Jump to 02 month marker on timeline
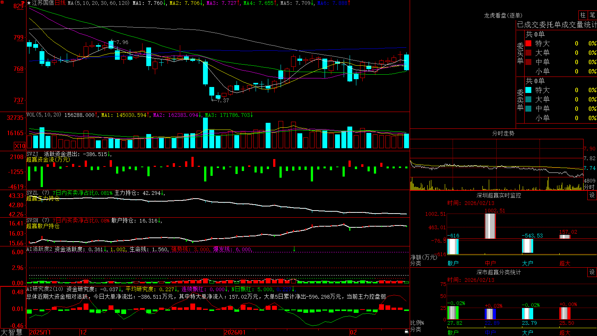Screen dimensions: 597x336 point(353,332)
